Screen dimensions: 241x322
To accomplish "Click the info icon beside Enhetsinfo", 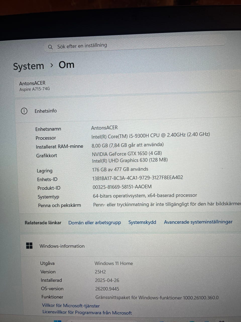I will 24,111.
